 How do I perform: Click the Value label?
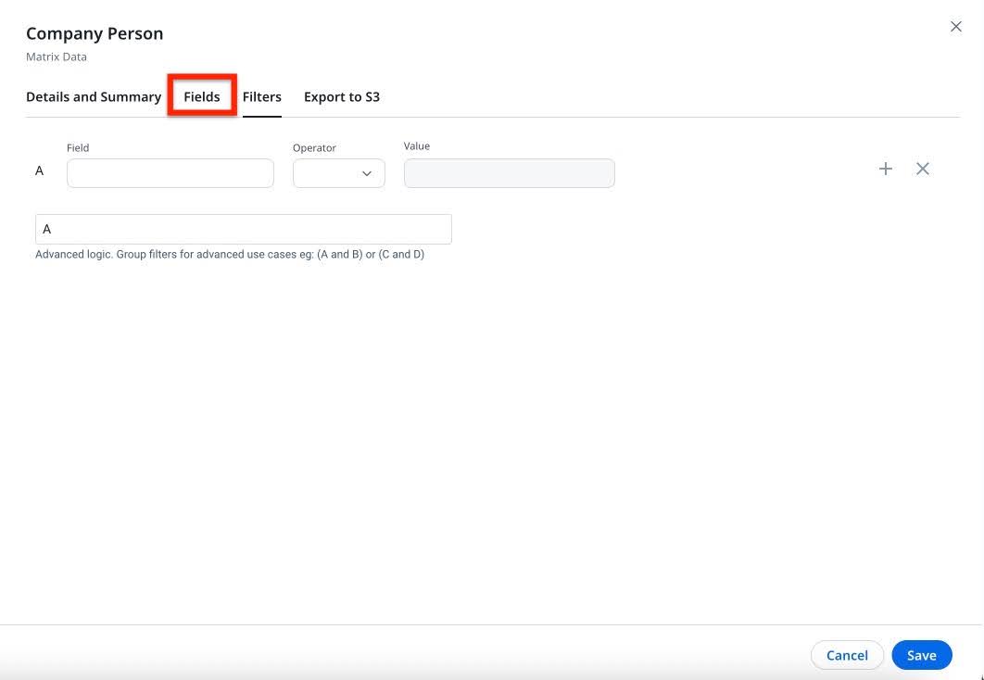tap(417, 146)
